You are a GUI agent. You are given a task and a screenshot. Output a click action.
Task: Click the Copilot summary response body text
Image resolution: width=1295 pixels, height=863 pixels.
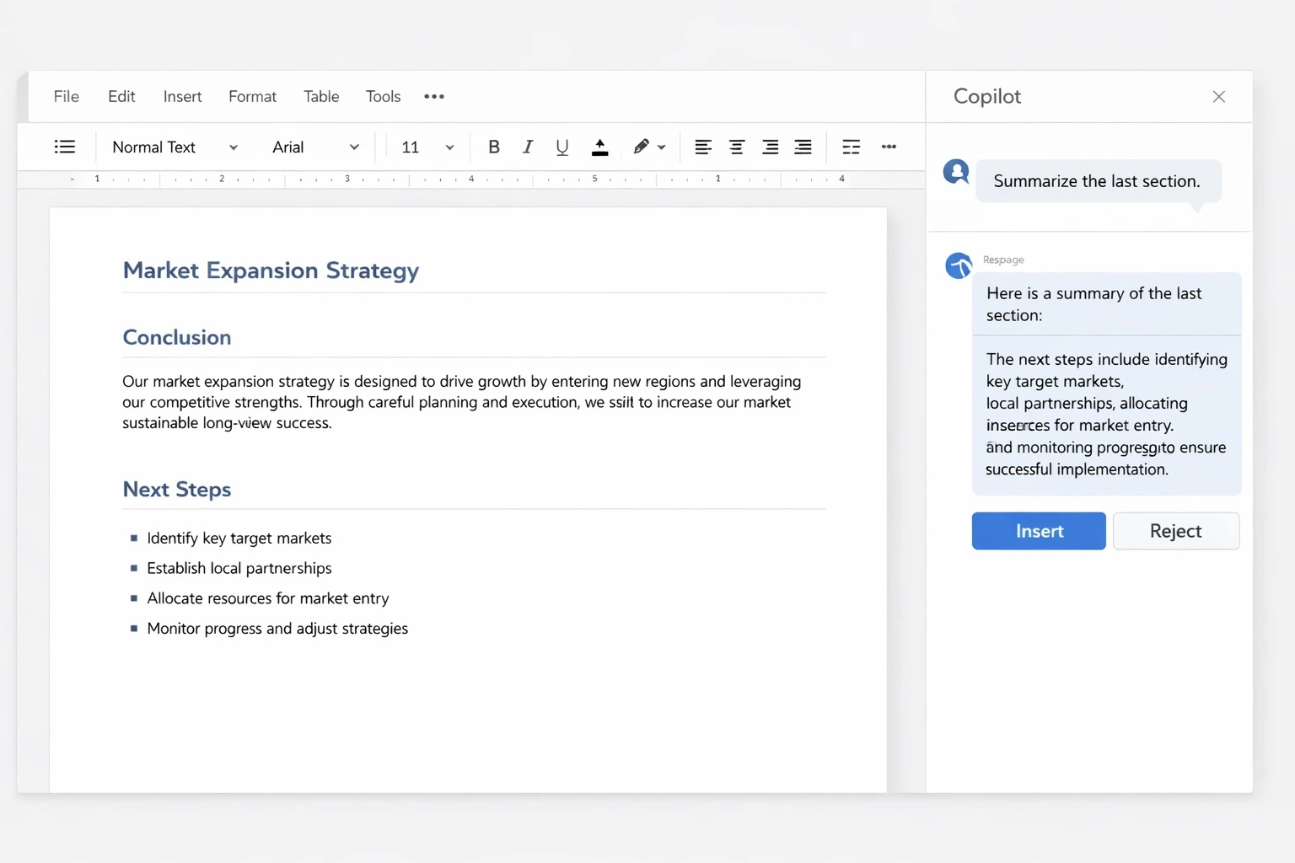pos(1106,414)
